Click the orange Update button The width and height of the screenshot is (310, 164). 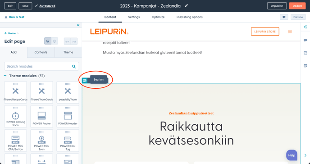pos(297,6)
